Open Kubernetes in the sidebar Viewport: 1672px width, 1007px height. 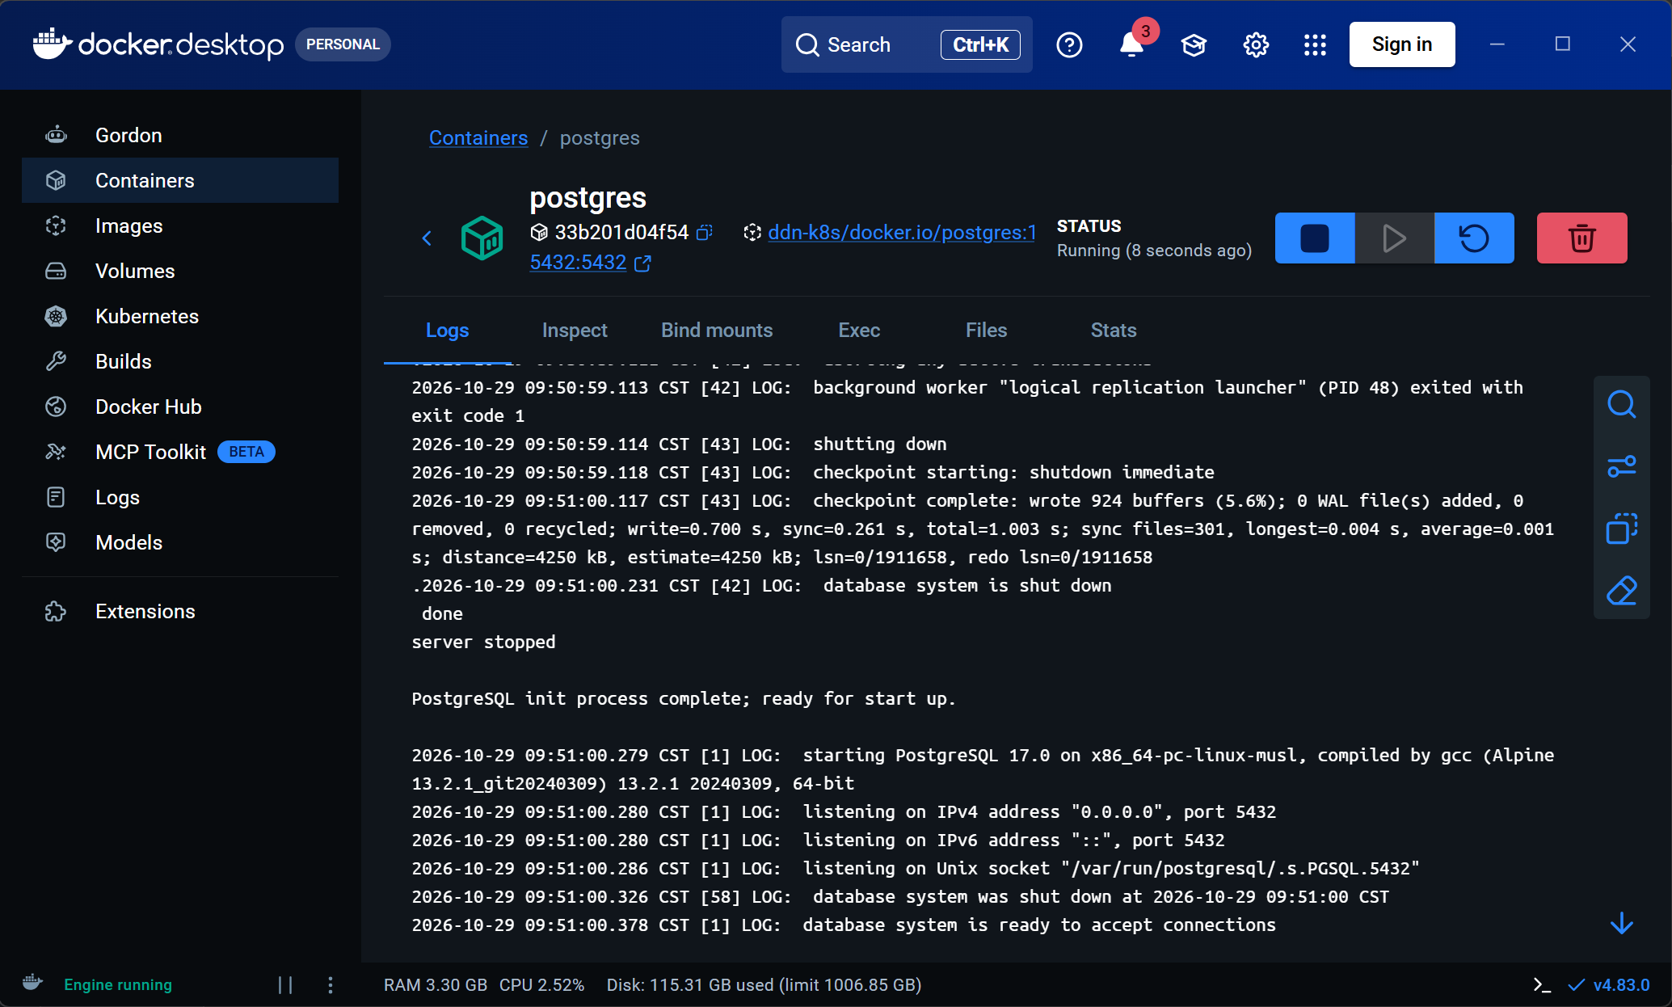click(x=180, y=316)
